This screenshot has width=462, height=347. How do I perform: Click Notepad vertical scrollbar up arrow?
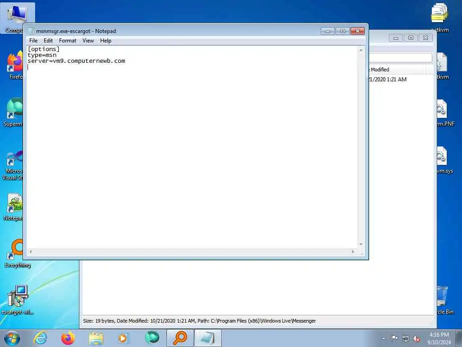point(361,50)
